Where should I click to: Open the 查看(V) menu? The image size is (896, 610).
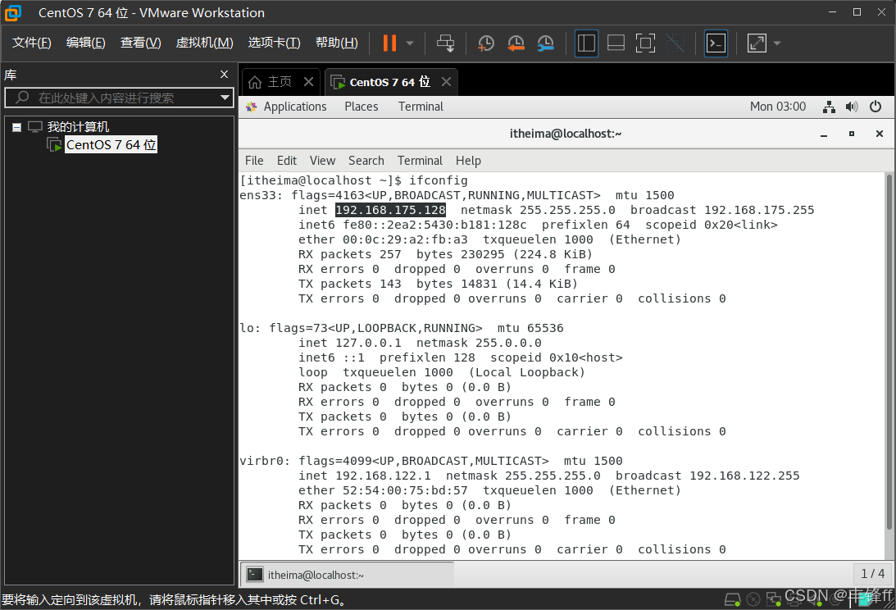[x=140, y=43]
